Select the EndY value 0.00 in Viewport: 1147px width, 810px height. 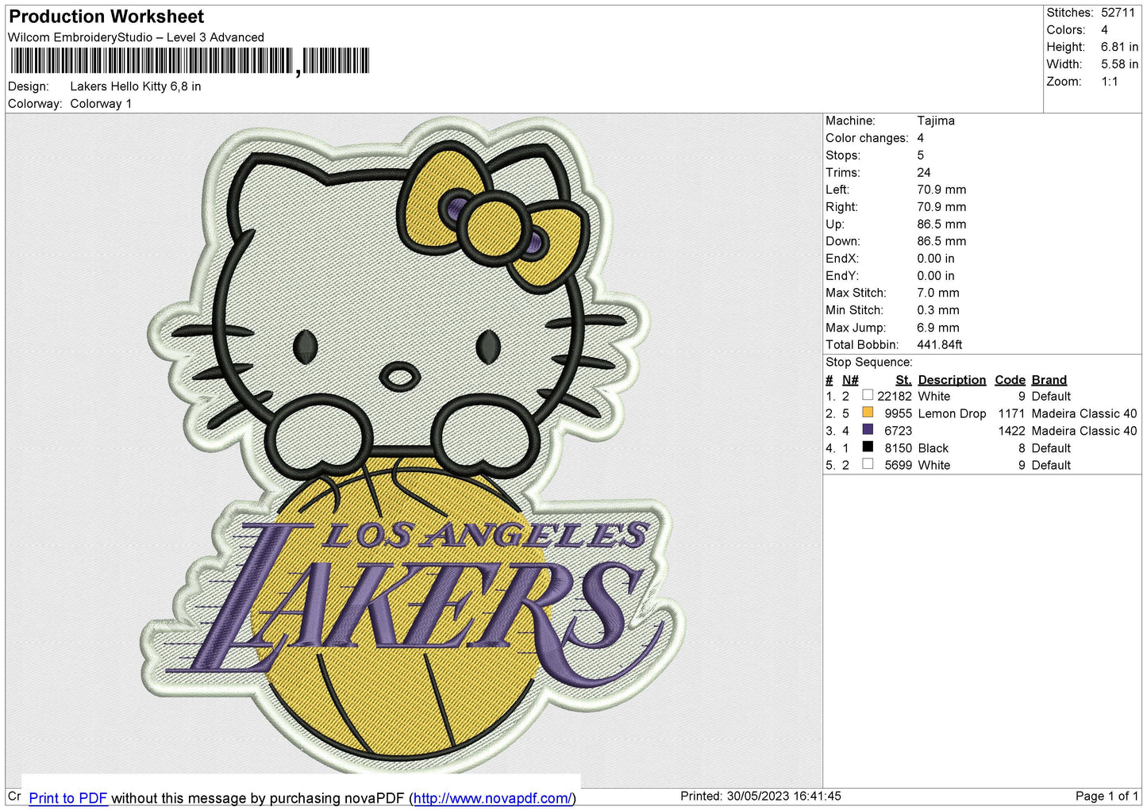point(936,276)
